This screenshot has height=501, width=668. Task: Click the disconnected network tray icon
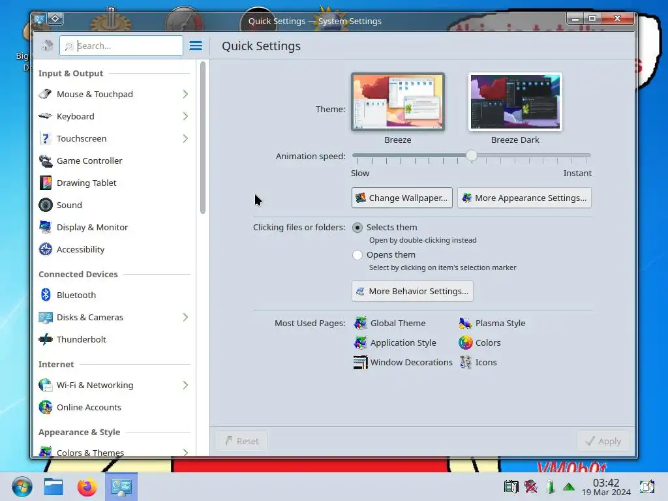(531, 487)
